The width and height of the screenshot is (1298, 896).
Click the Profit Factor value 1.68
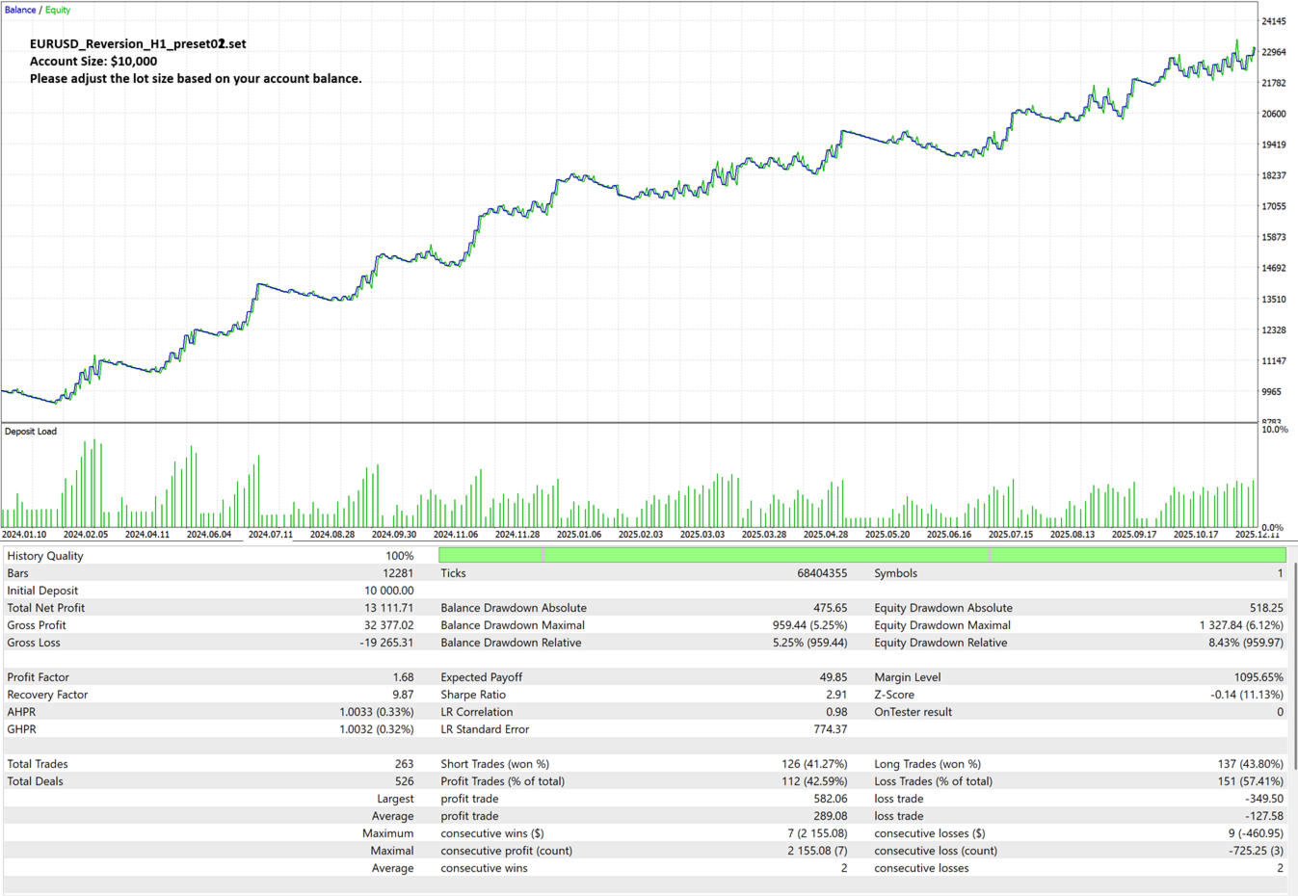pos(405,676)
